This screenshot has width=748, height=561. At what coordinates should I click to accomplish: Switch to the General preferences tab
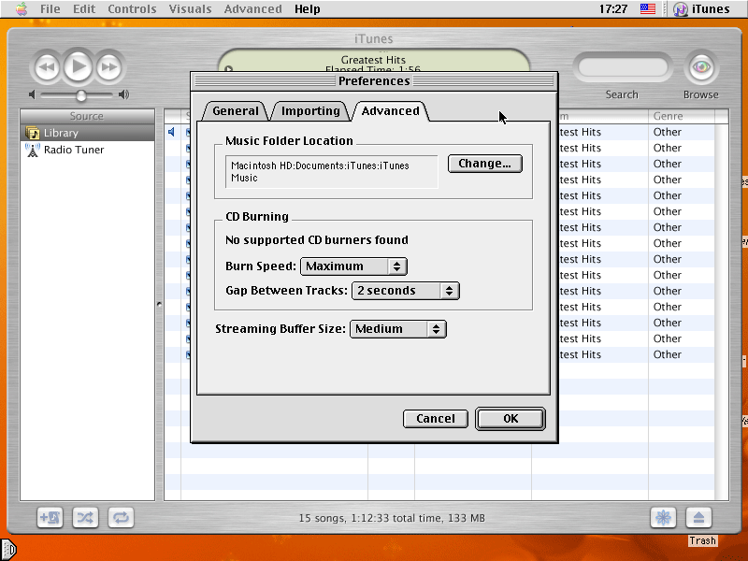236,111
